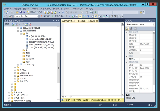Open the iPentecSandBox database dropdown
160x111 pixels.
point(37,16)
